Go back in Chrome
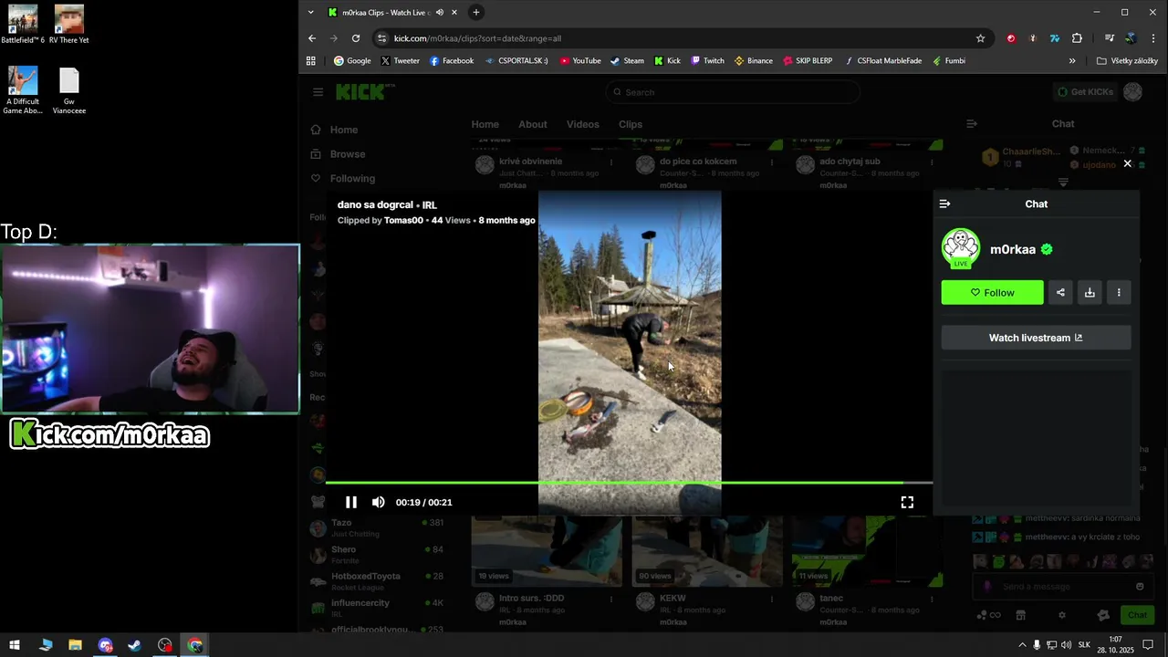This screenshot has height=657, width=1168. click(312, 38)
